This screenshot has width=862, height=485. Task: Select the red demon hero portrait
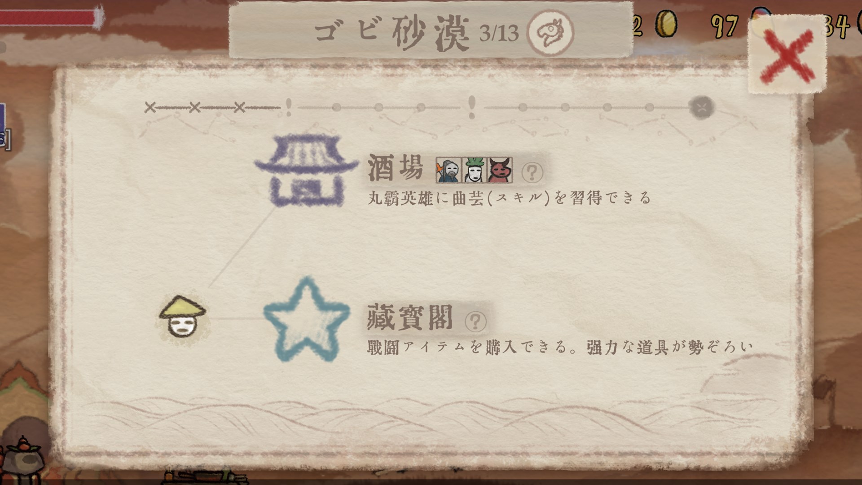pyautogui.click(x=500, y=170)
